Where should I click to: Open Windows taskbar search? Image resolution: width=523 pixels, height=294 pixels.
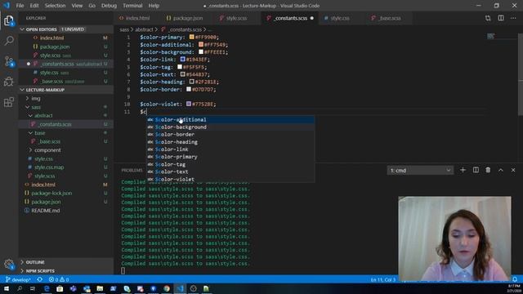pos(20,288)
